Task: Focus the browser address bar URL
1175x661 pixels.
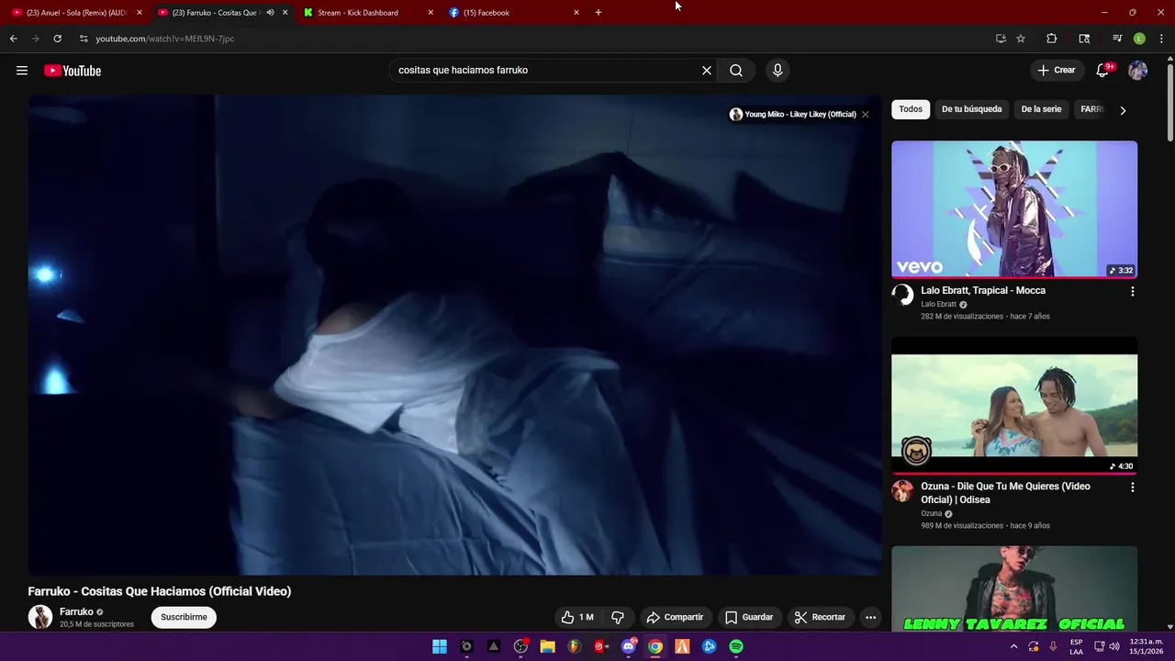Action: (165, 39)
